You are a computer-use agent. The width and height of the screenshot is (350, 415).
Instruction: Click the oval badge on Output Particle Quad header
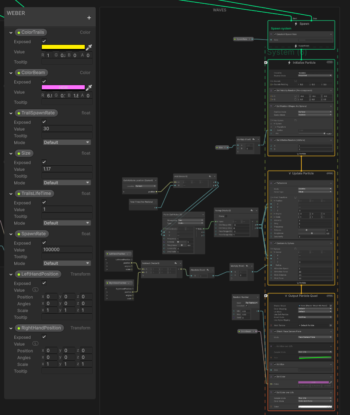click(x=330, y=296)
